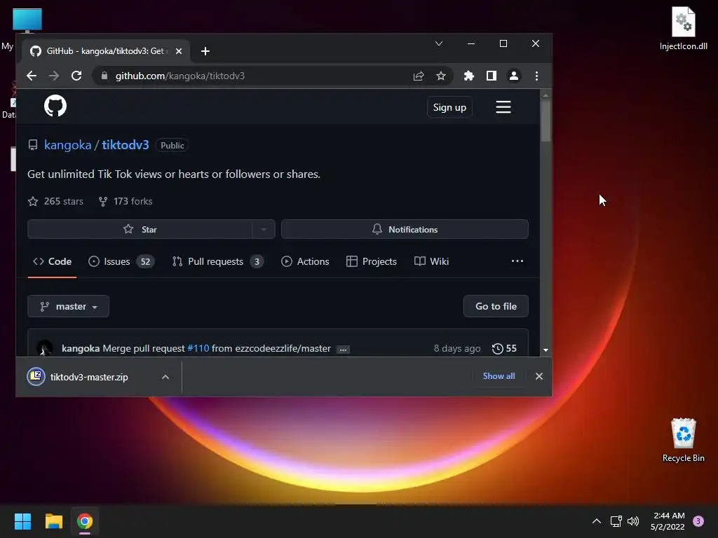Screen dimensions: 718x538
Task: Close the GitHub kangoka/tiktodv3 tab
Action: tap(179, 51)
